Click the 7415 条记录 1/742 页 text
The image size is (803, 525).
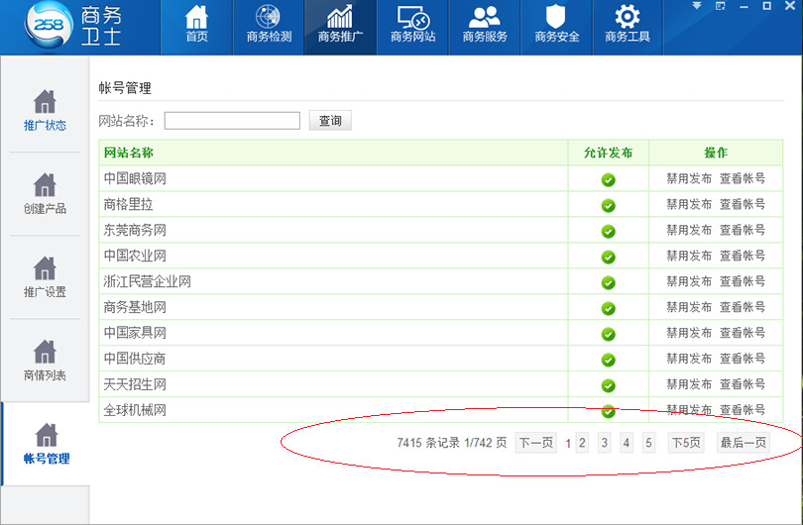(x=452, y=443)
